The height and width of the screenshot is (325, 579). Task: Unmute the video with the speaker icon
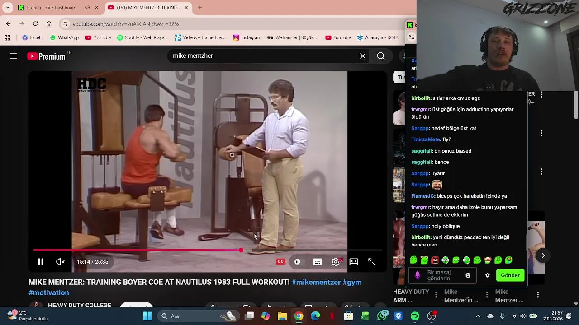(60, 262)
